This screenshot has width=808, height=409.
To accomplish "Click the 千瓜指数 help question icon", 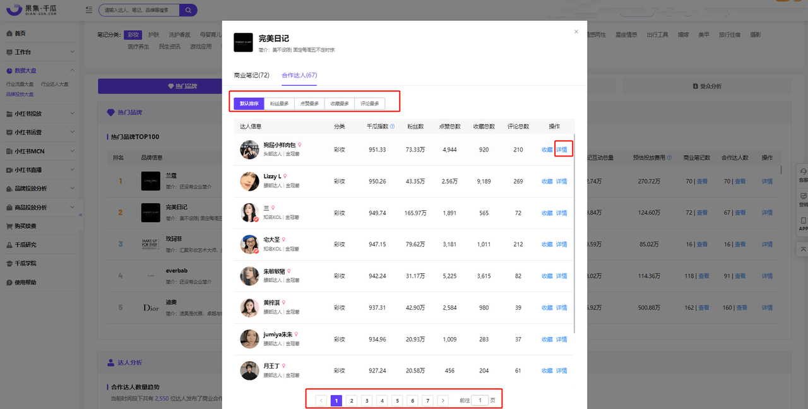I will pyautogui.click(x=392, y=126).
